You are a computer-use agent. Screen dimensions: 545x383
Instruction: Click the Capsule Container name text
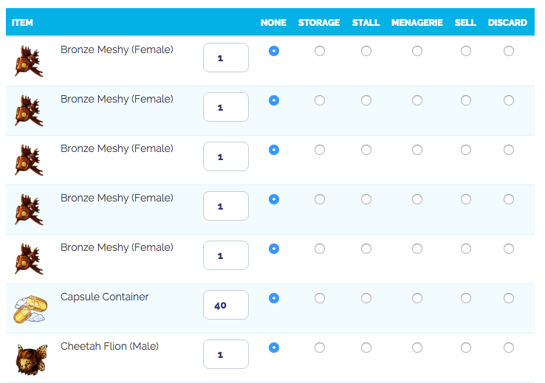(105, 297)
